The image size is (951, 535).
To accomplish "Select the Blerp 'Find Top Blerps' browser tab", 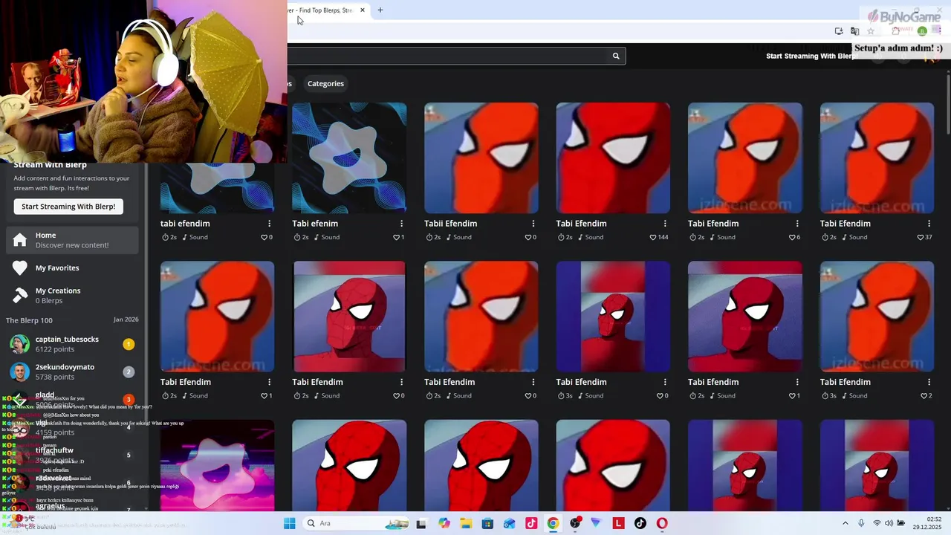I will click(325, 10).
